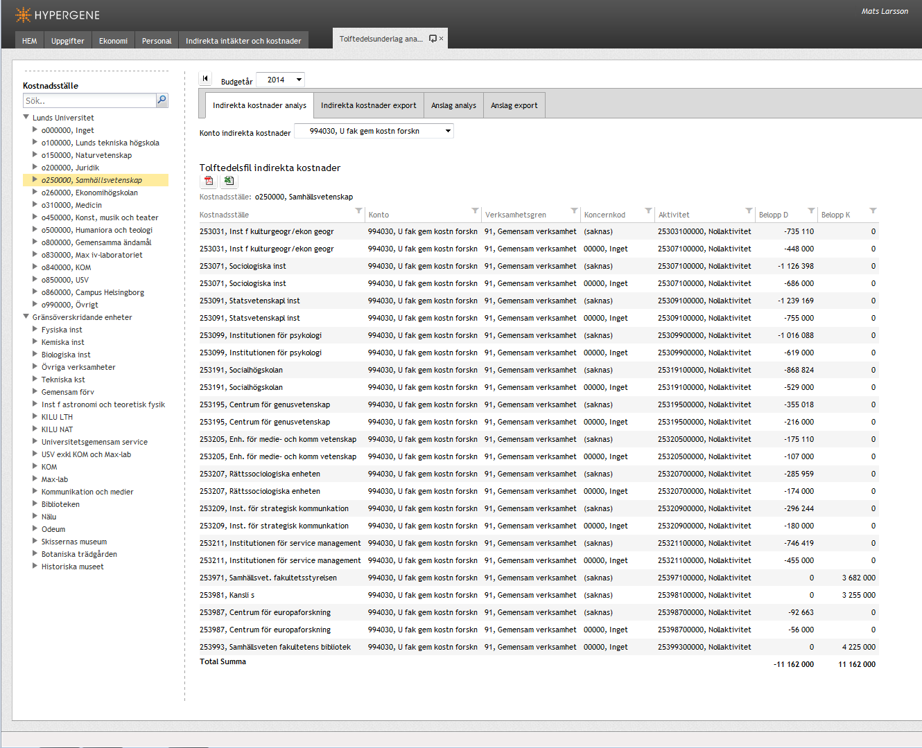Select Indirekta kostnader analys tab
This screenshot has height=748, width=922.
click(259, 105)
